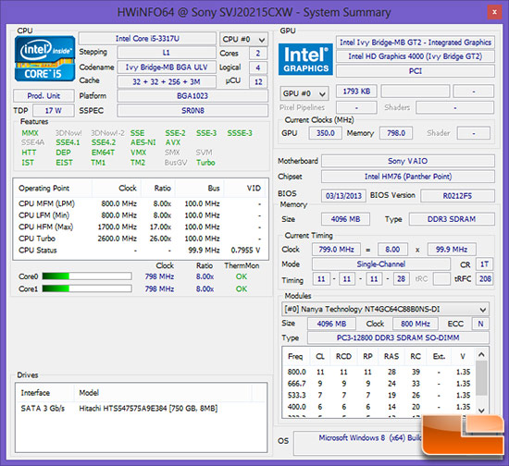Screen dimensions: 509x466
Task: Click the Intel Core i5-3317U name field
Action: (147, 39)
